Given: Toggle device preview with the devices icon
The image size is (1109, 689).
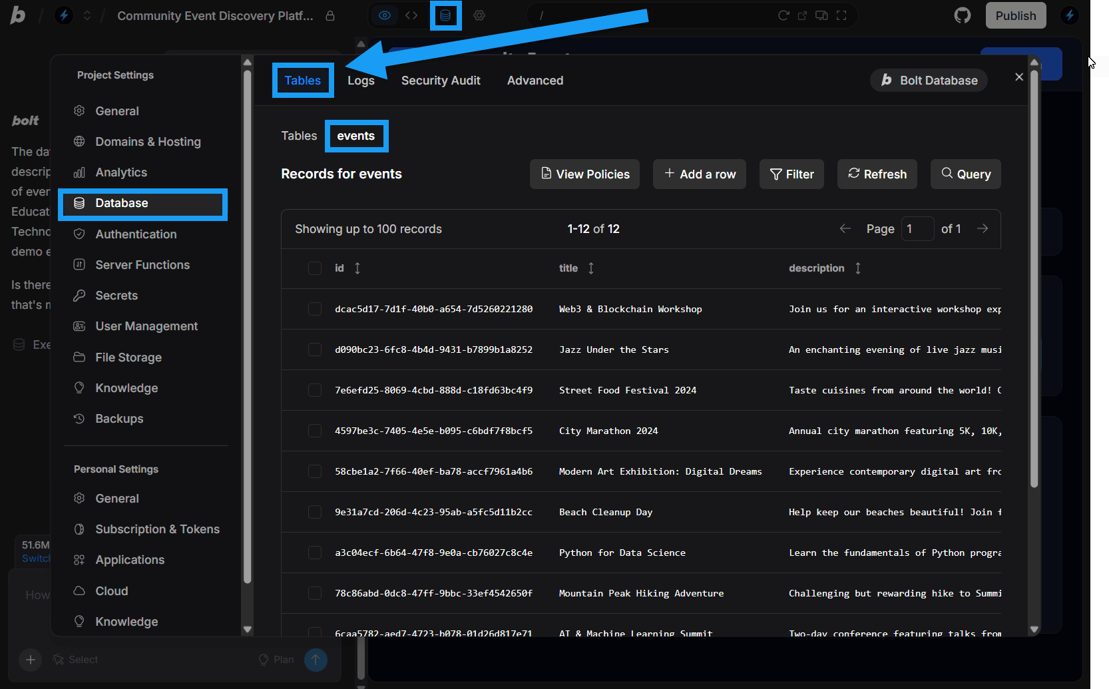Looking at the screenshot, I should point(821,15).
